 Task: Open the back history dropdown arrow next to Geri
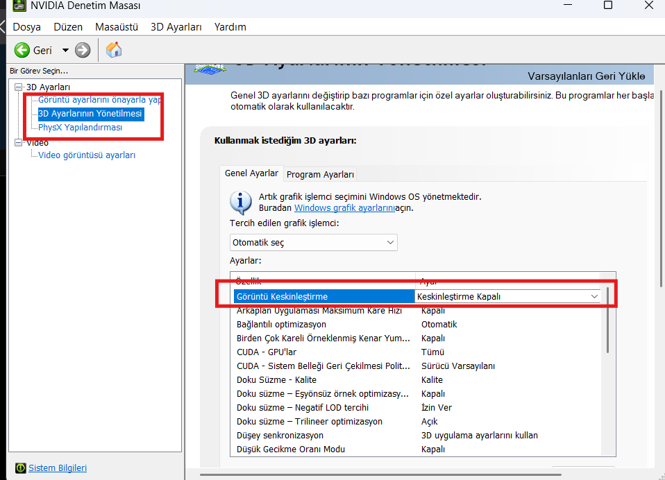pyautogui.click(x=65, y=51)
